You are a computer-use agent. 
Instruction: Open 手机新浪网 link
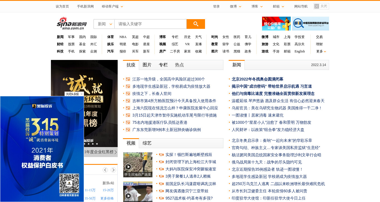click(x=85, y=6)
